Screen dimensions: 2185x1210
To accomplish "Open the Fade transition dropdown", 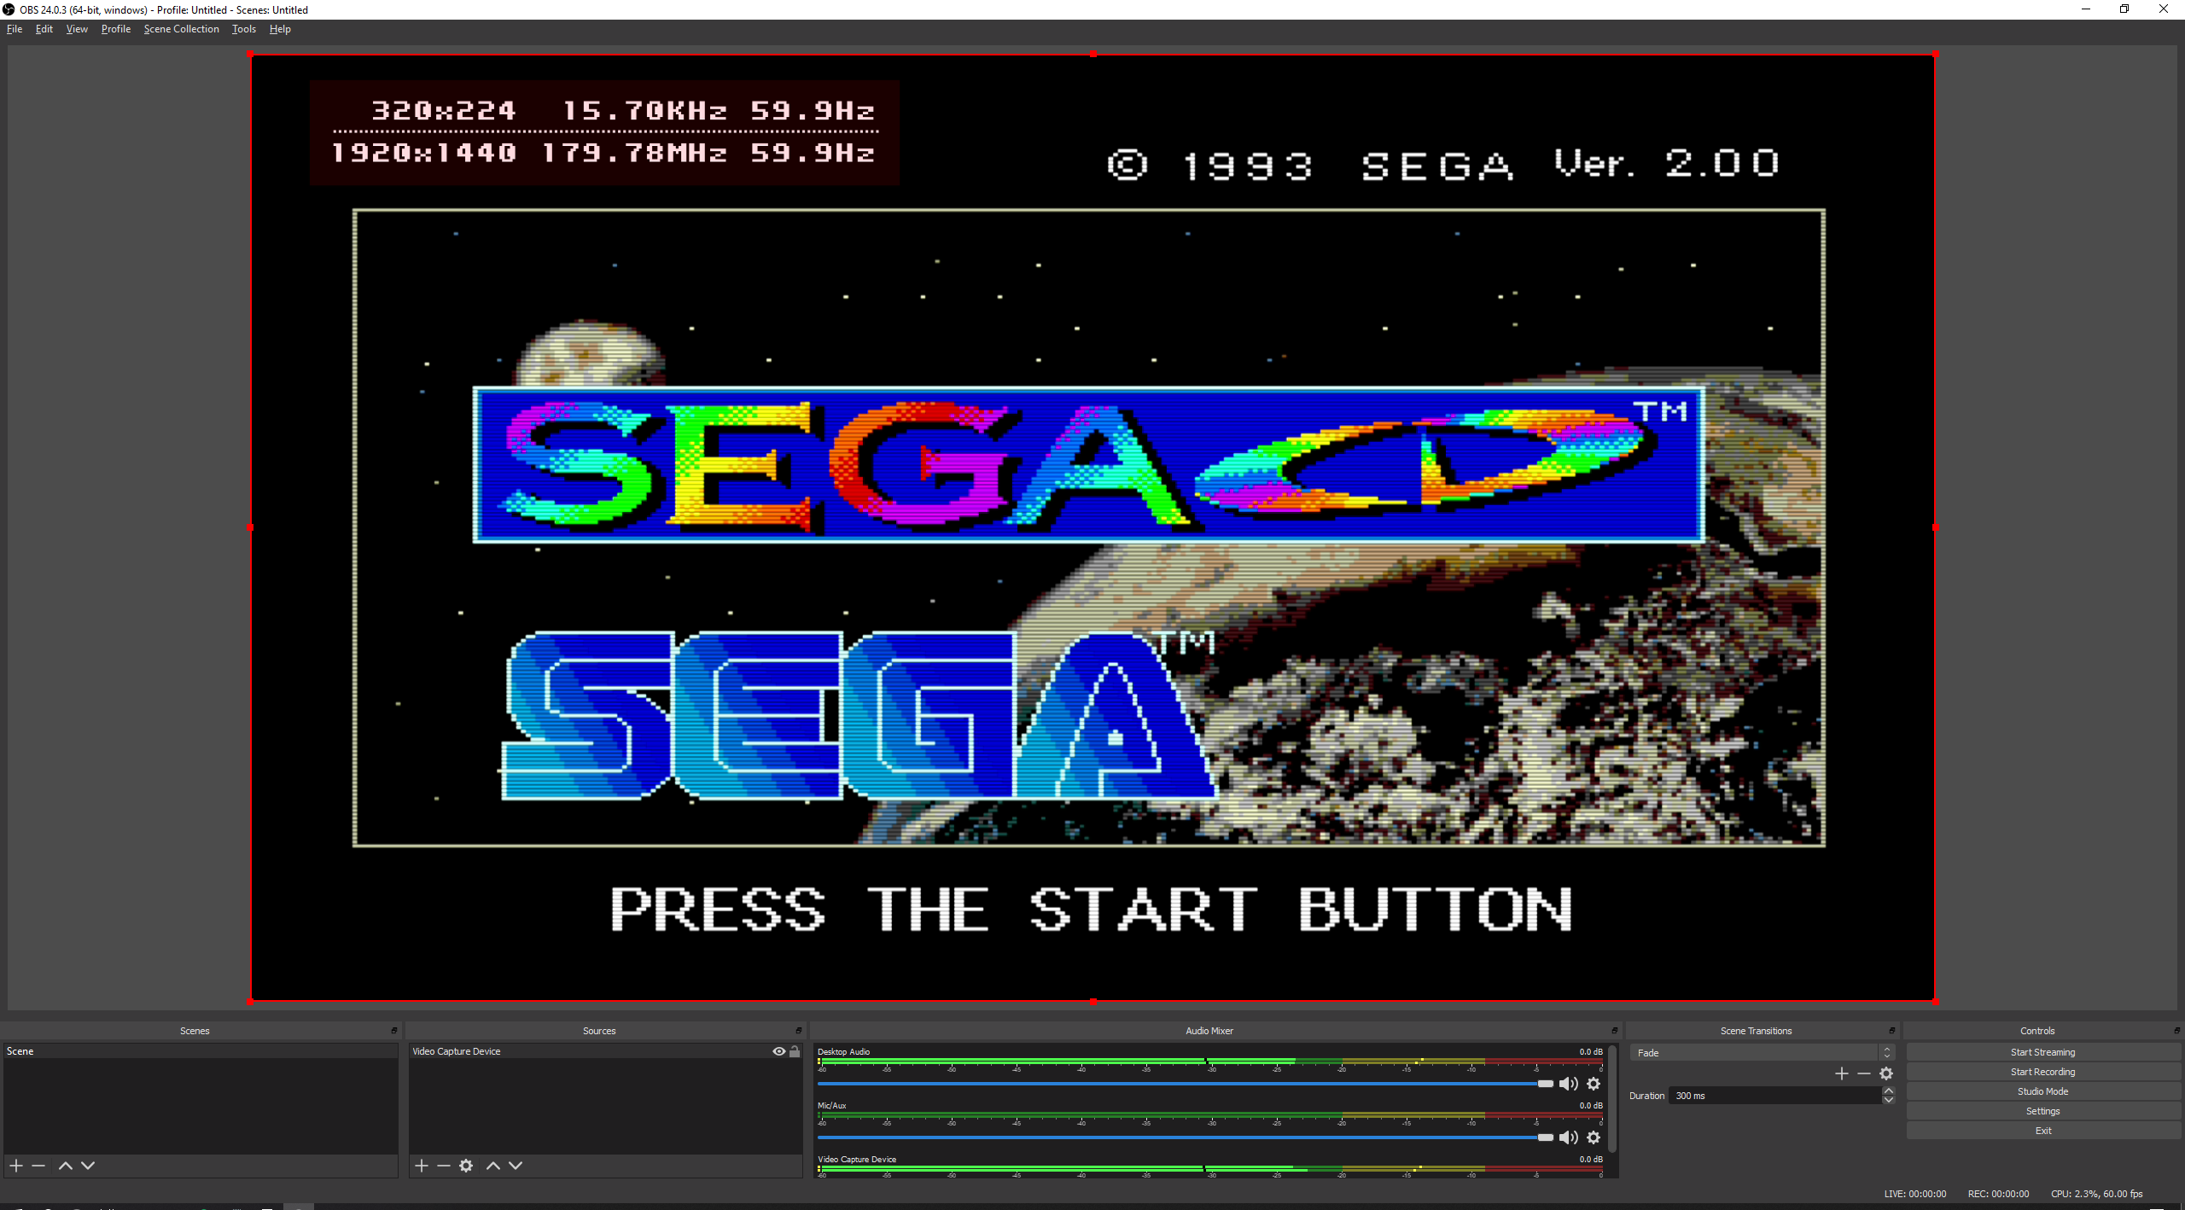I will coord(1762,1053).
